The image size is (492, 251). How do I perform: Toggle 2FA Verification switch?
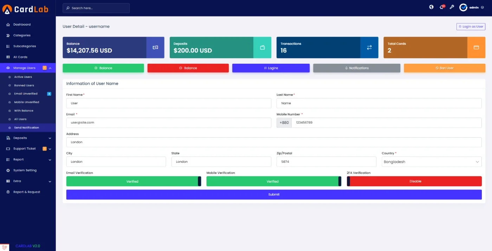(414, 181)
